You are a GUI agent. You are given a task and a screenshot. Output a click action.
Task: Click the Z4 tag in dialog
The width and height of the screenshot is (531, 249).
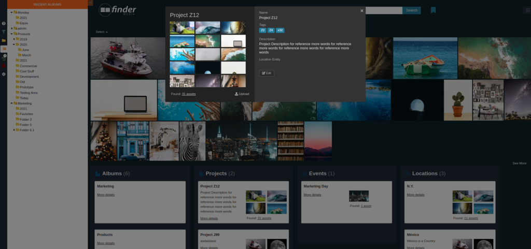click(x=271, y=31)
